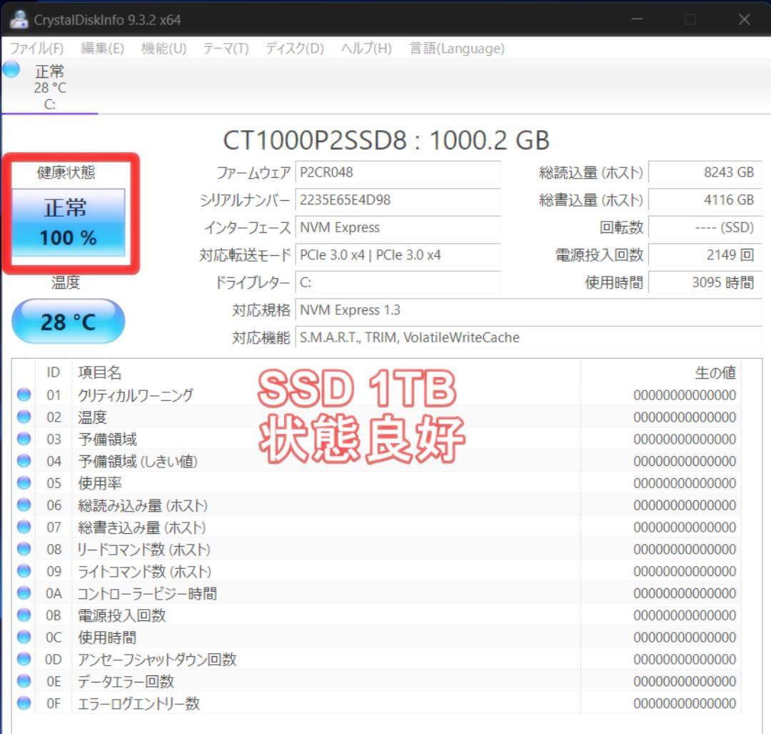Viewport: 771px width, 734px height.
Task: Click the 28 °C temperature gauge
Action: tap(68, 321)
